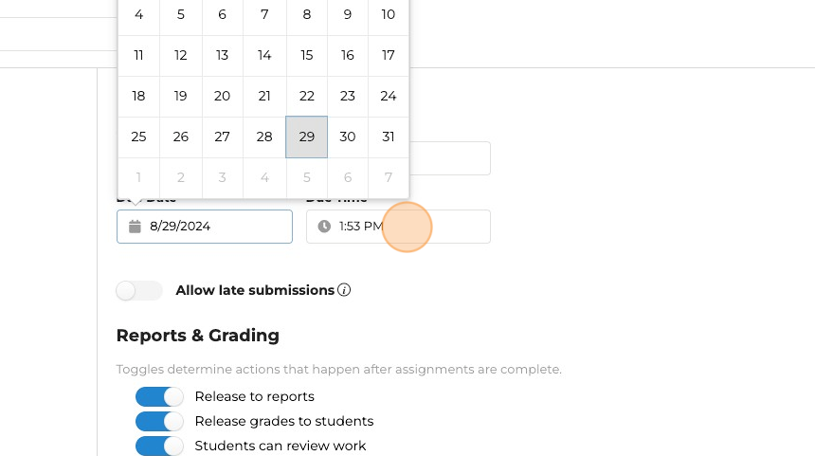
Task: Click the clock icon in due time field
Action: coord(324,227)
